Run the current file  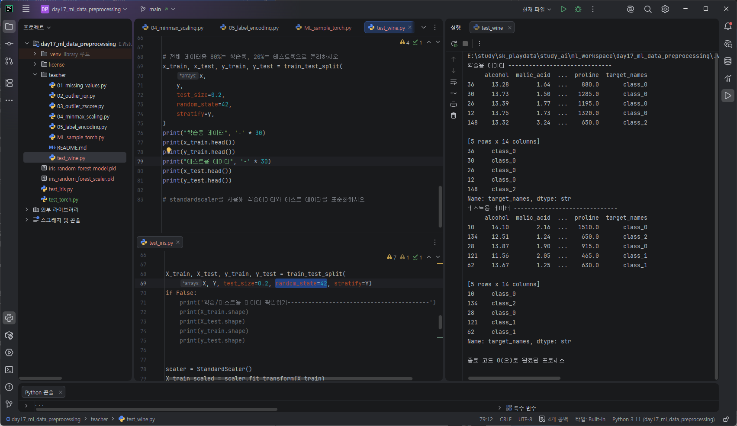pyautogui.click(x=563, y=9)
